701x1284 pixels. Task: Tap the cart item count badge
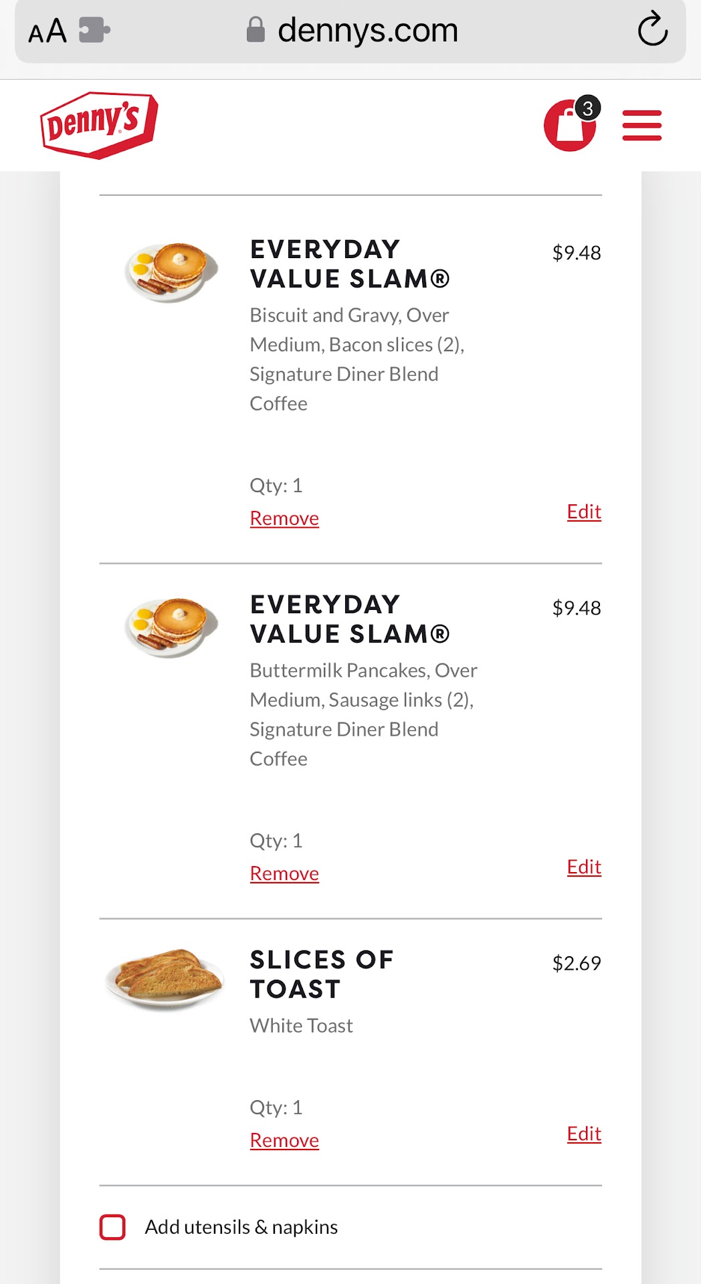(588, 108)
